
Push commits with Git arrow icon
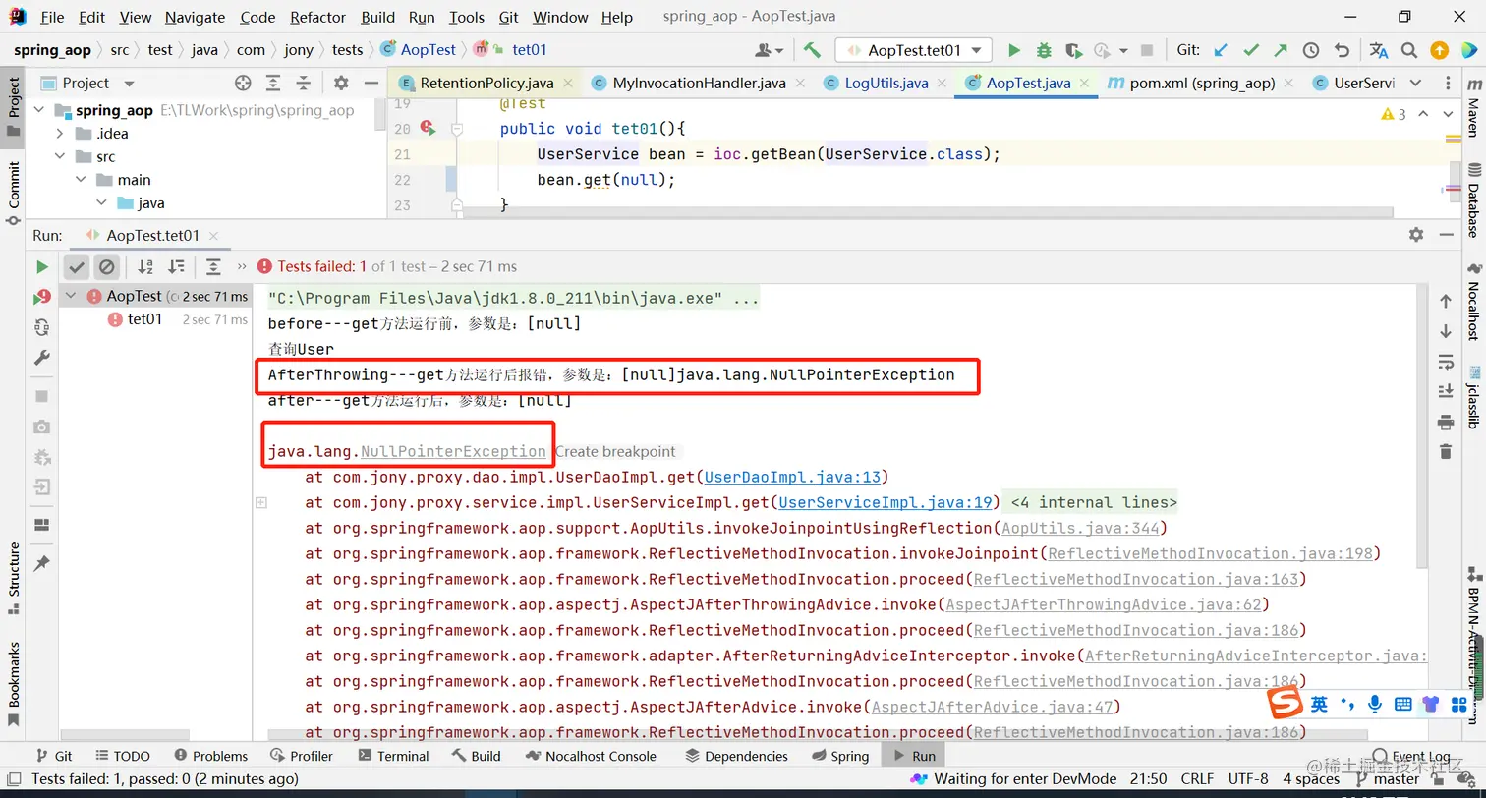point(1281,50)
